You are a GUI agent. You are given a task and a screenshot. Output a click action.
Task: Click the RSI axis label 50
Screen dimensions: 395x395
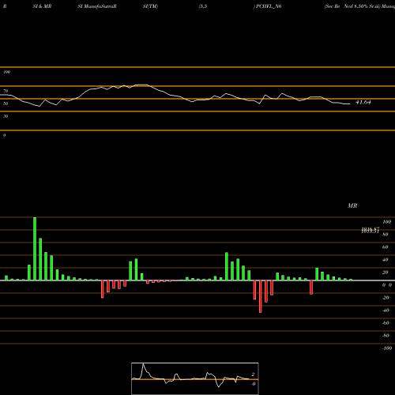click(x=6, y=103)
